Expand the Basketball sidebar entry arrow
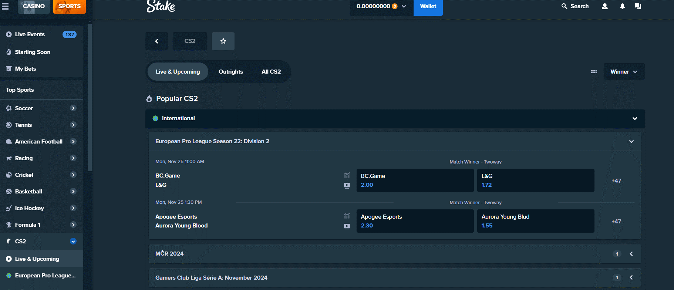 [x=73, y=192]
